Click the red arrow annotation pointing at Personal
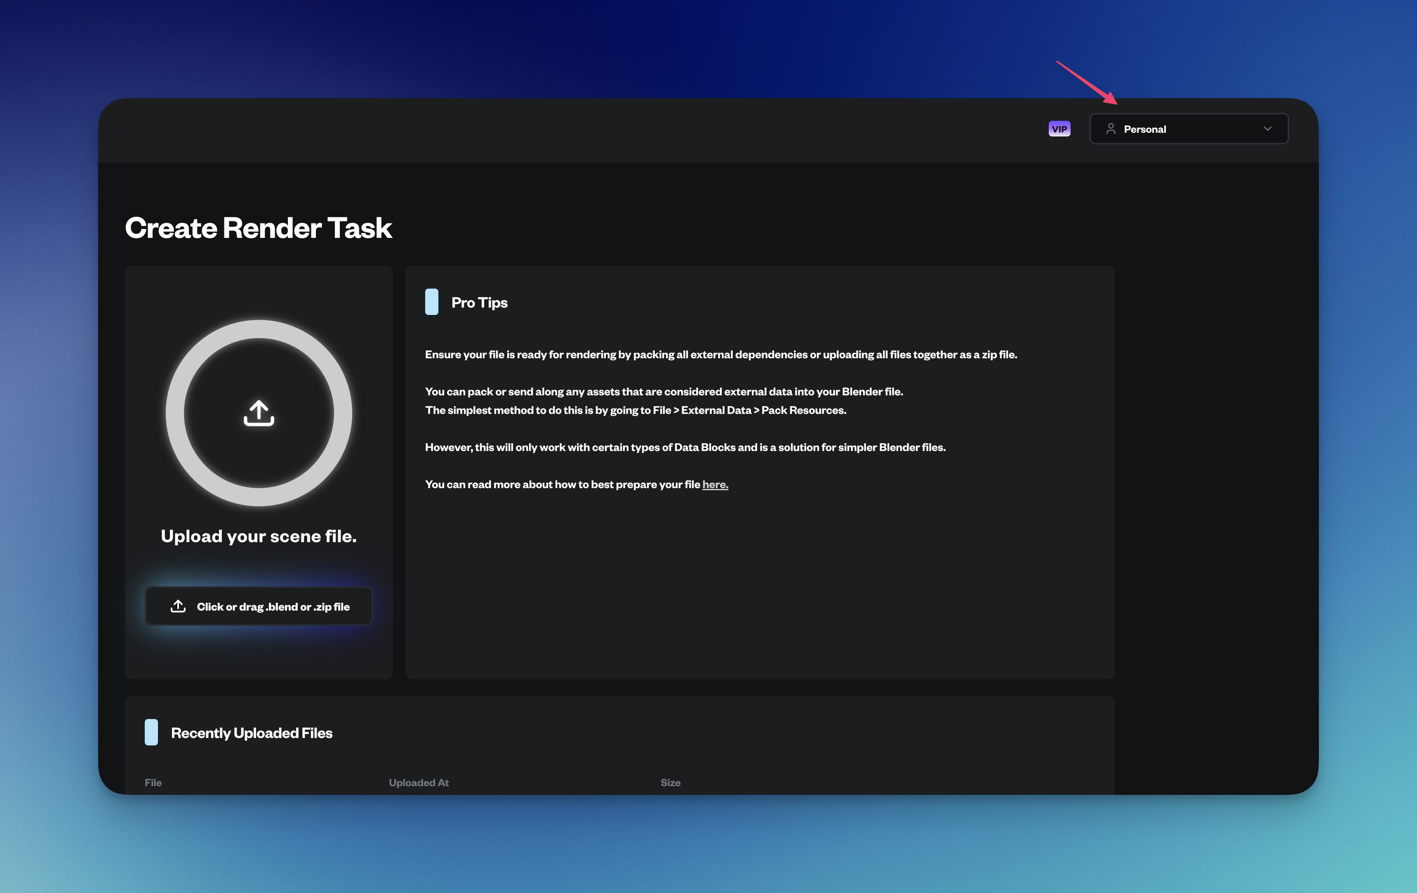Viewport: 1417px width, 893px height. (x=1087, y=83)
